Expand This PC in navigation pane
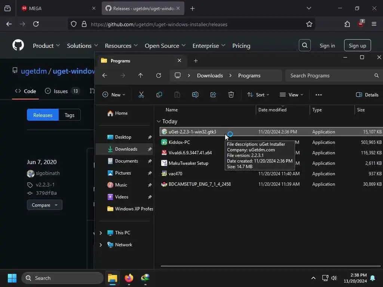 (x=101, y=233)
